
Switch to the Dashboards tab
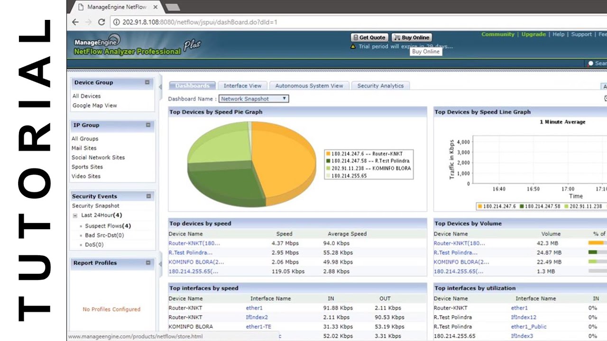point(192,86)
